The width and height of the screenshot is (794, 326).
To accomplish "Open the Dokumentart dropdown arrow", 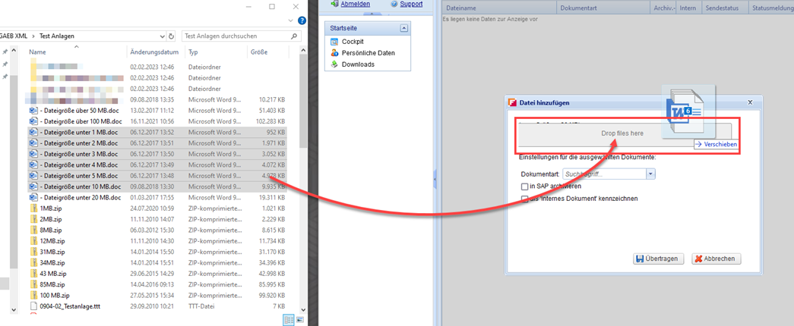I will click(650, 174).
